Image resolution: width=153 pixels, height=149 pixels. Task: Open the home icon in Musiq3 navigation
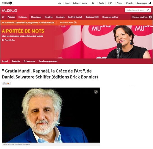click(x=3, y=17)
